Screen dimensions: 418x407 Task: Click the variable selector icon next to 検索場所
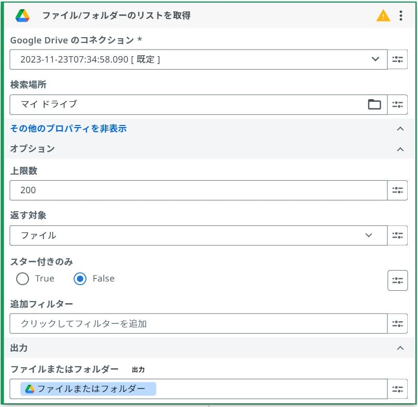398,104
